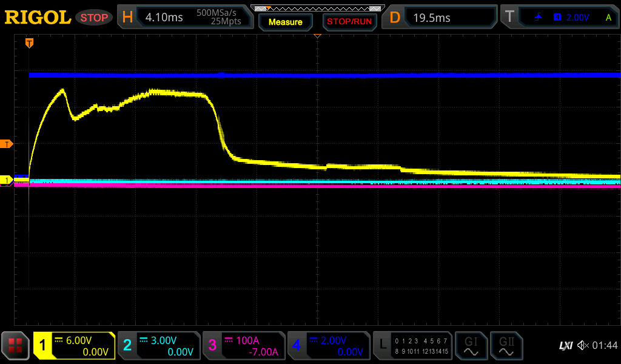Click the RIGOL logo
The image size is (621, 364).
[x=38, y=18]
